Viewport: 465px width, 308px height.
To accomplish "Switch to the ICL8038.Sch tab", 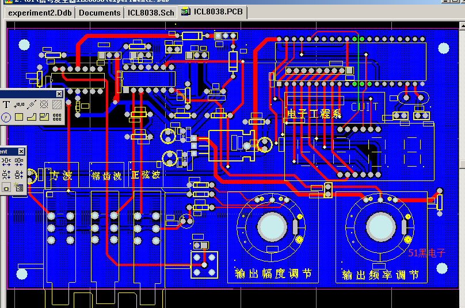I will [x=151, y=12].
